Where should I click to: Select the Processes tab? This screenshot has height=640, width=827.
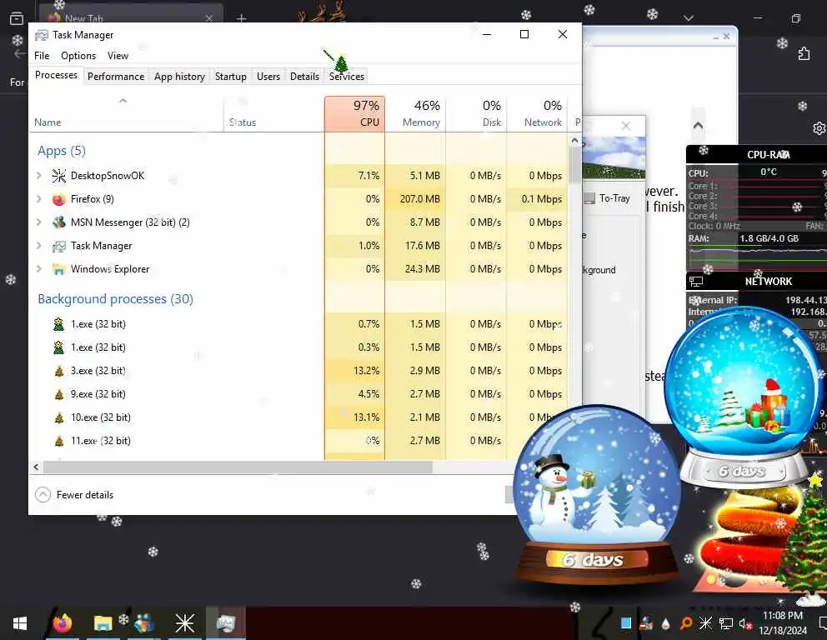[x=56, y=75]
